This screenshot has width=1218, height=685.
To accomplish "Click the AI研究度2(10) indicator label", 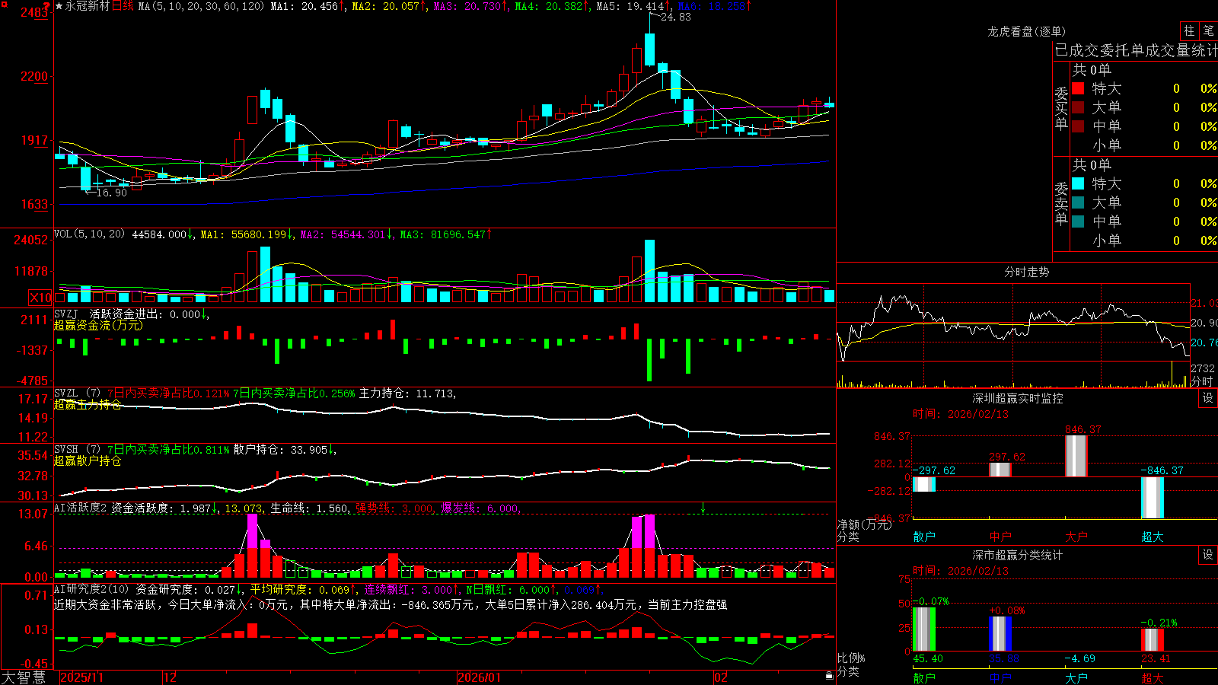I will point(91,589).
